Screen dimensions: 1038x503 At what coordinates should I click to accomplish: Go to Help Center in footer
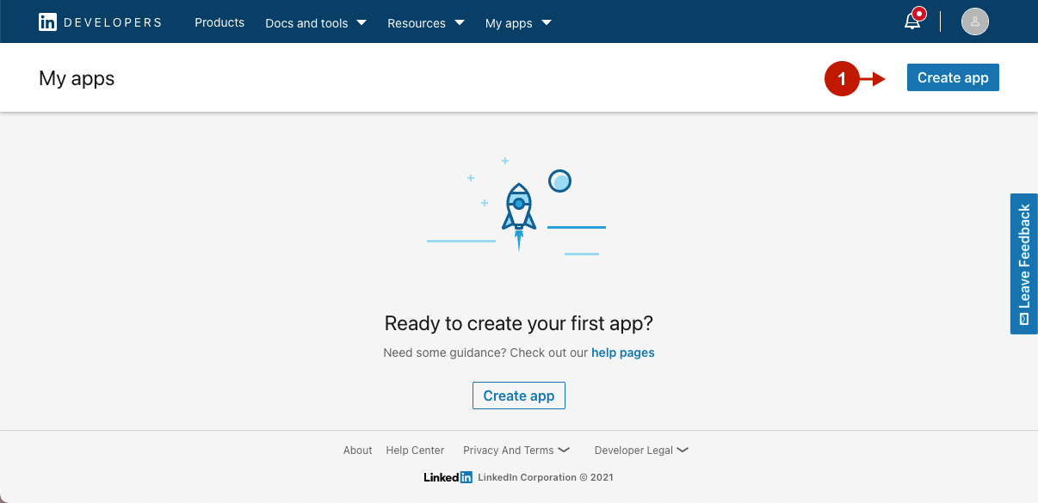tap(415, 450)
